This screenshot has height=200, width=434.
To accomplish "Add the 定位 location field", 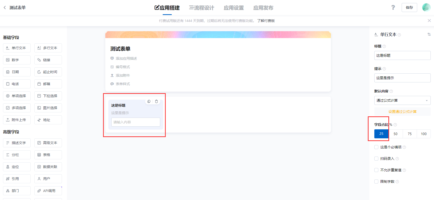I will pyautogui.click(x=17, y=167).
